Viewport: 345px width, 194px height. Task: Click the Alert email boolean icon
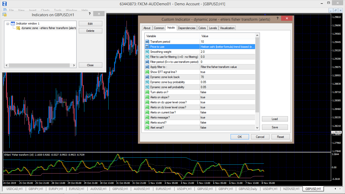(x=147, y=128)
